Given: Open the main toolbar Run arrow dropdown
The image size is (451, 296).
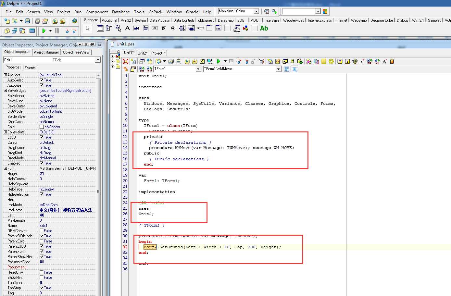Looking at the screenshot, I should pyautogui.click(x=50, y=31).
